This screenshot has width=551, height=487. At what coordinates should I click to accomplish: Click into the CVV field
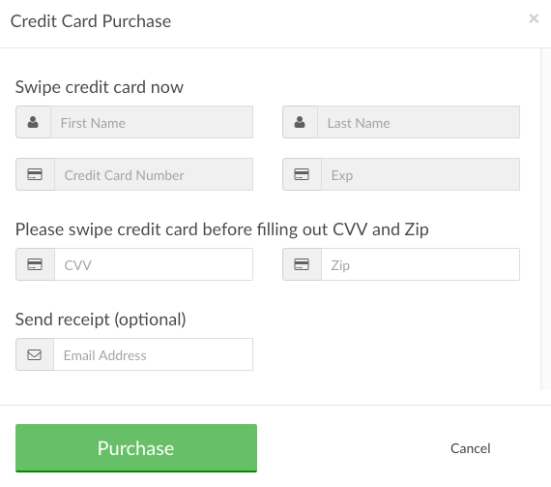click(154, 264)
